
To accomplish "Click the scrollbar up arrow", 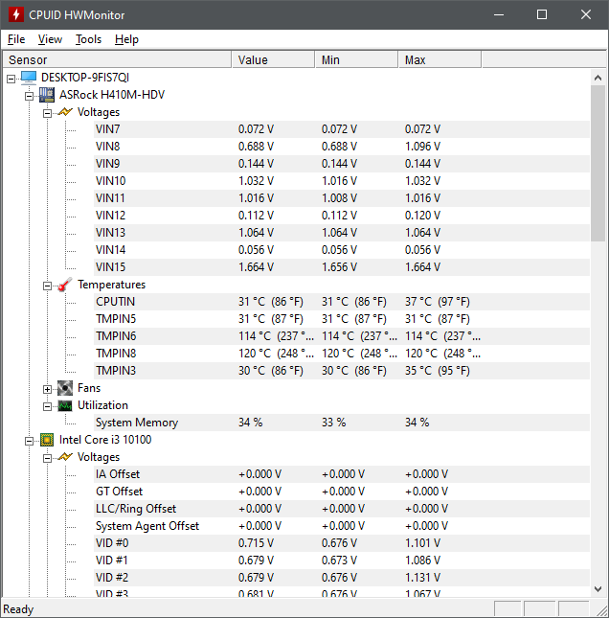I will point(598,78).
